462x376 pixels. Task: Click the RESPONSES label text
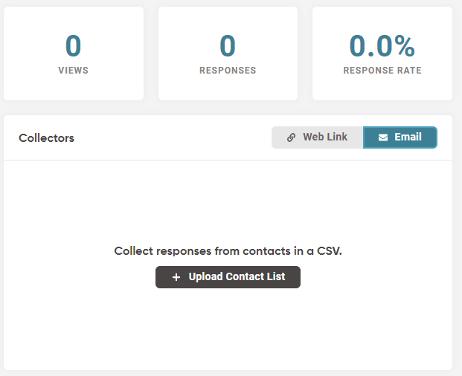[x=228, y=71]
